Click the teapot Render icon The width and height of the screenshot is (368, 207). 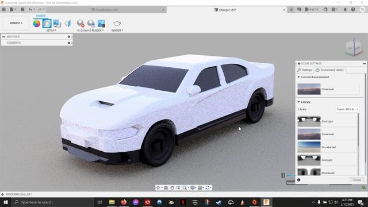click(117, 24)
